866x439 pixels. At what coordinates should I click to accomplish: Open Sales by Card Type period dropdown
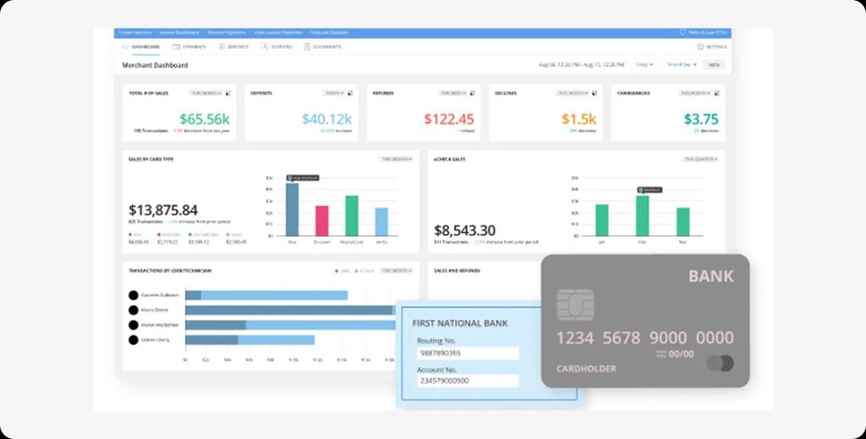point(397,159)
